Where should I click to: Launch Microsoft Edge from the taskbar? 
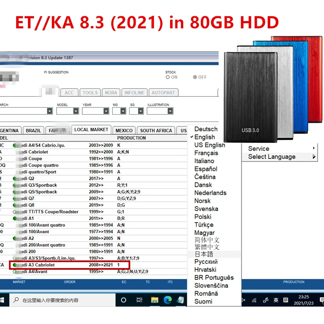pos(168,300)
